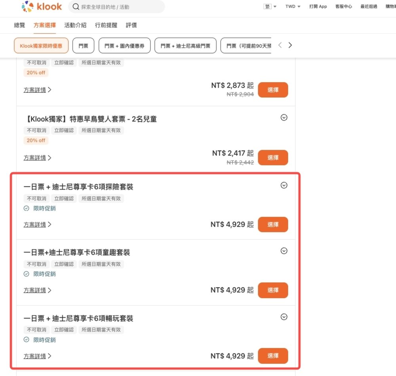396x376 pixels.
Task: Open the TWD currency dropdown
Action: coord(292,6)
